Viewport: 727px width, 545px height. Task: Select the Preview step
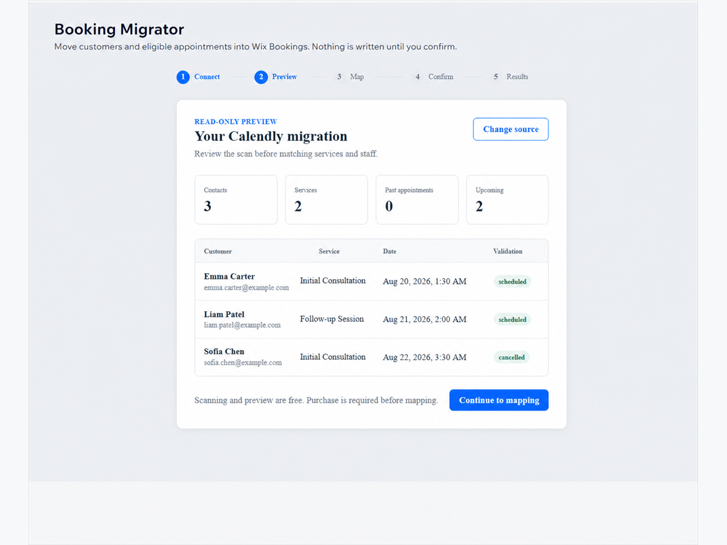276,77
